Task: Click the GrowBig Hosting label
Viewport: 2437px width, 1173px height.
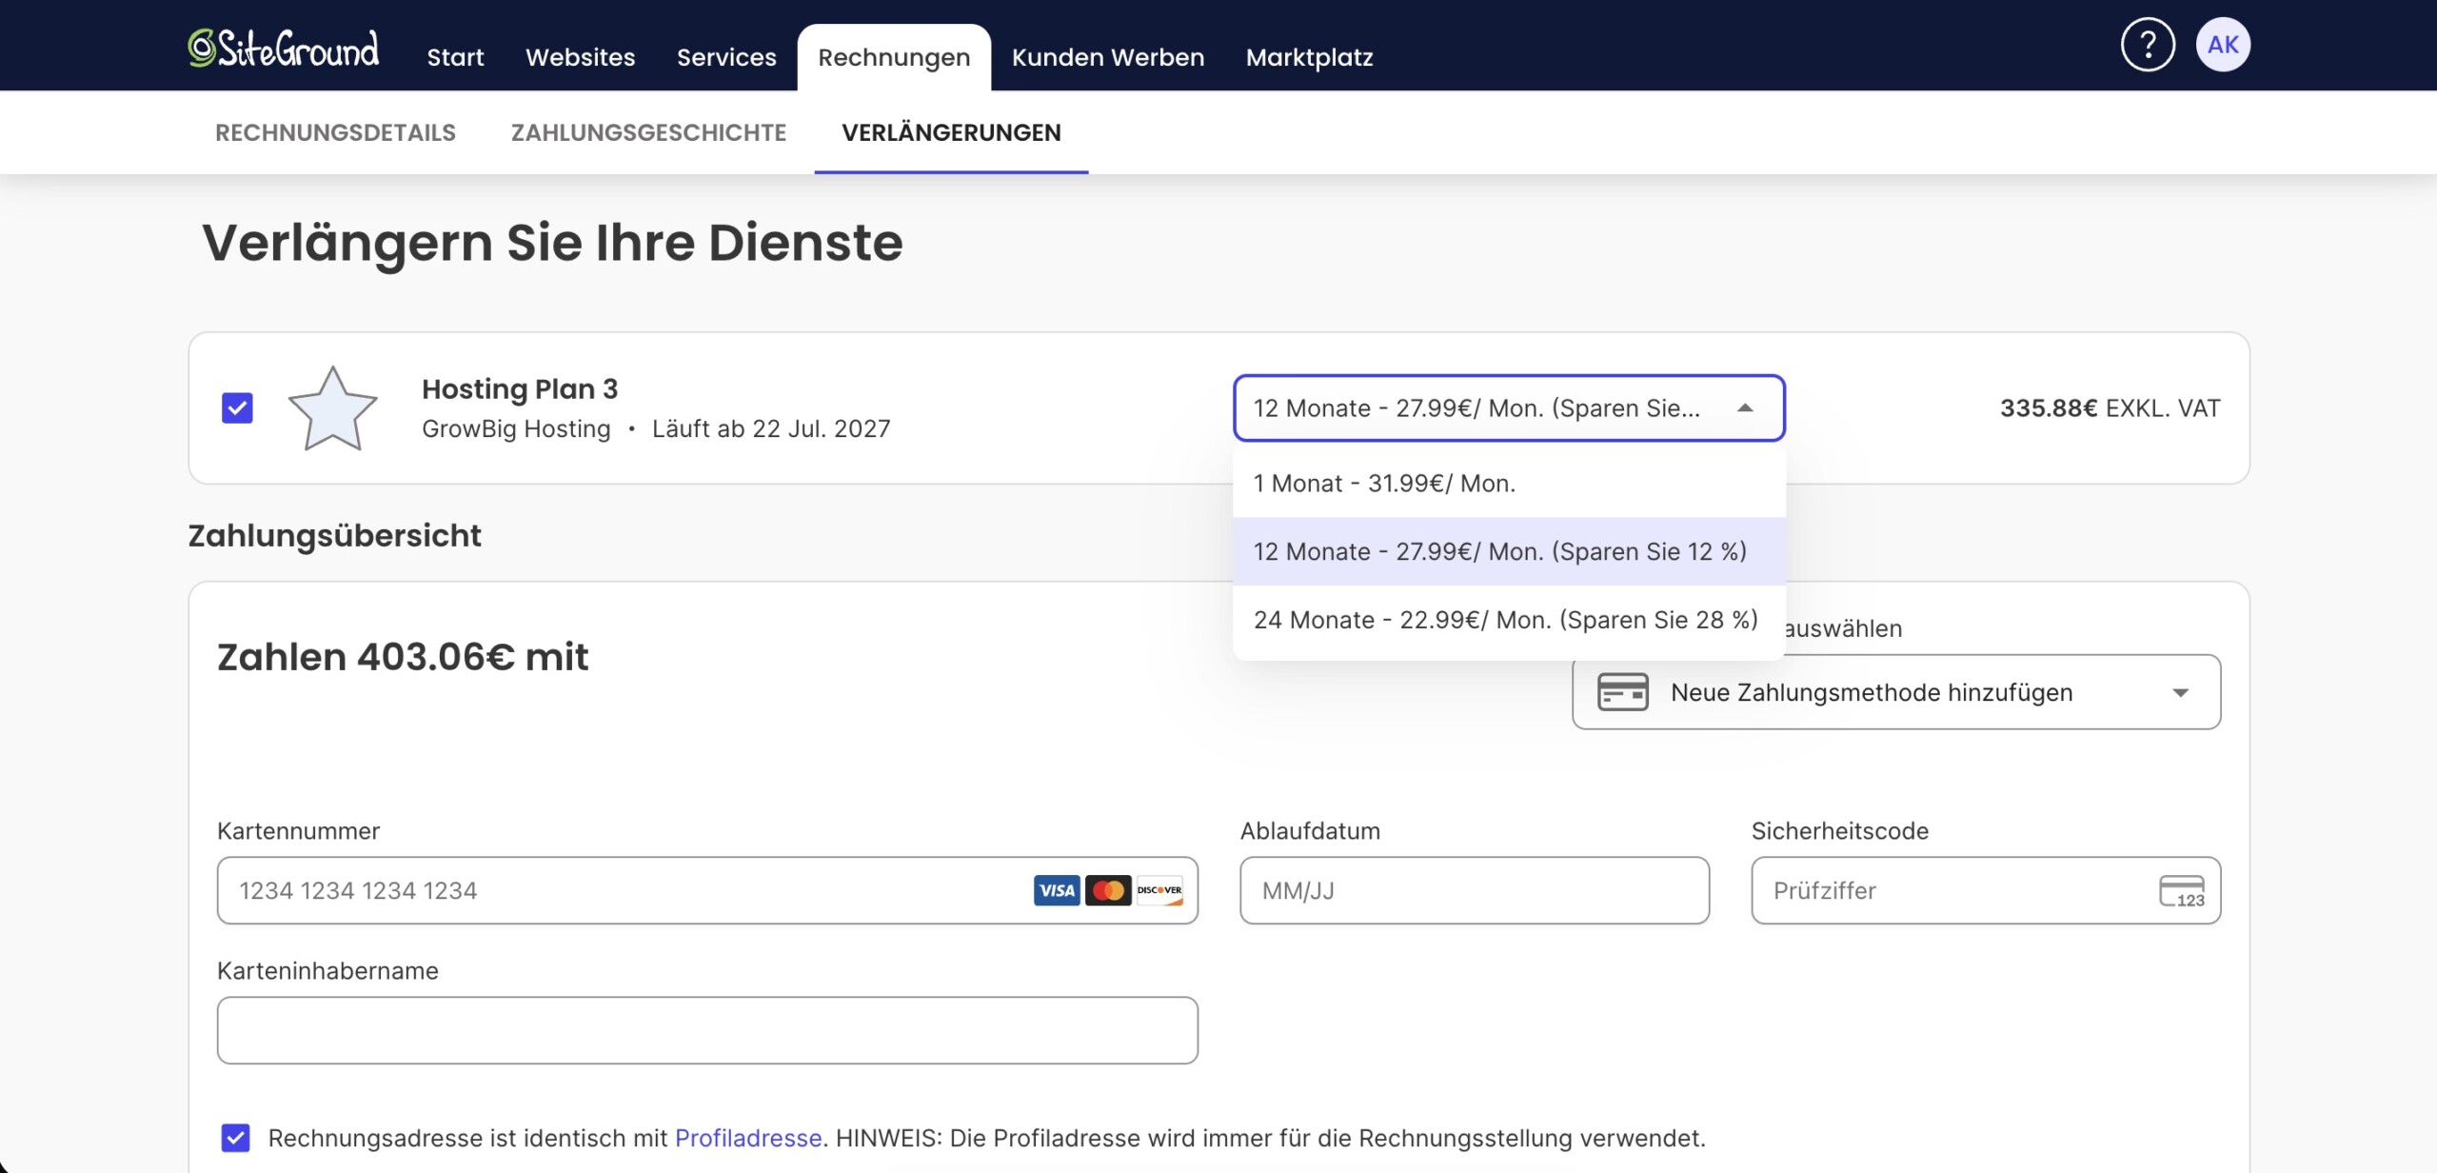Action: [516, 428]
